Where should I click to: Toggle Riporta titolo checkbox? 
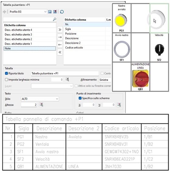pyautogui.click(x=6, y=73)
